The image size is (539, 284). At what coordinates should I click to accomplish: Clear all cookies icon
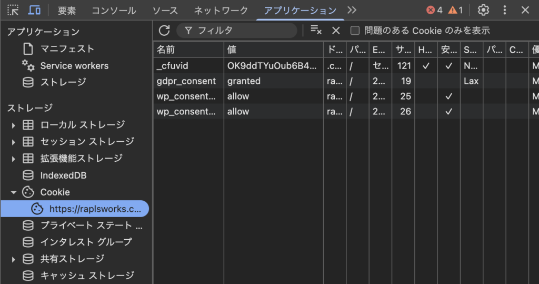(316, 30)
